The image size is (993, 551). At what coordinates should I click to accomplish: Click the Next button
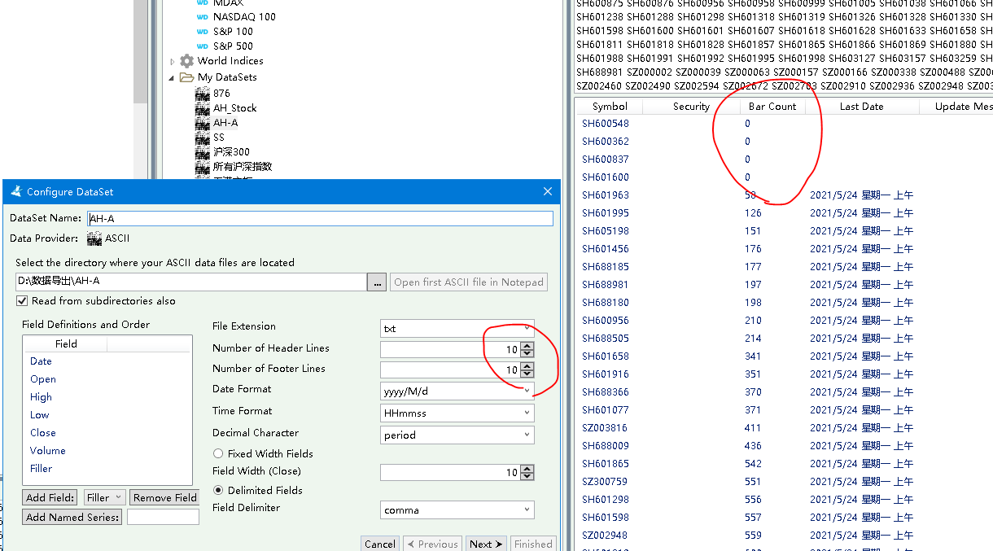486,544
